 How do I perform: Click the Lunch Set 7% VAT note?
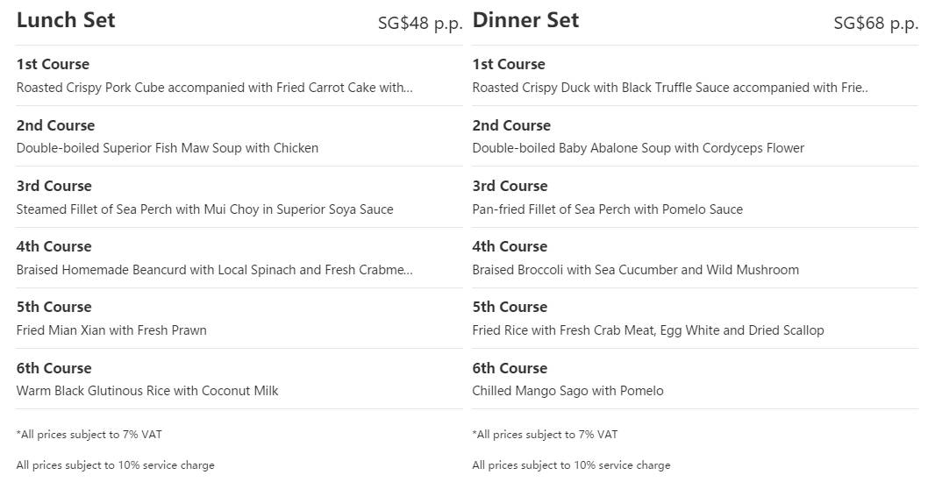[89, 435]
